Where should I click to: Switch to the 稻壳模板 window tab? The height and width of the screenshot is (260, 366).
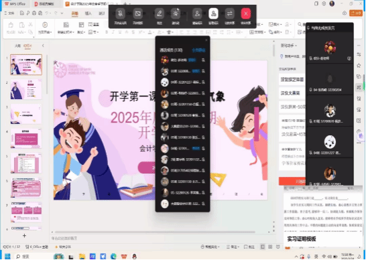(x=44, y=4)
